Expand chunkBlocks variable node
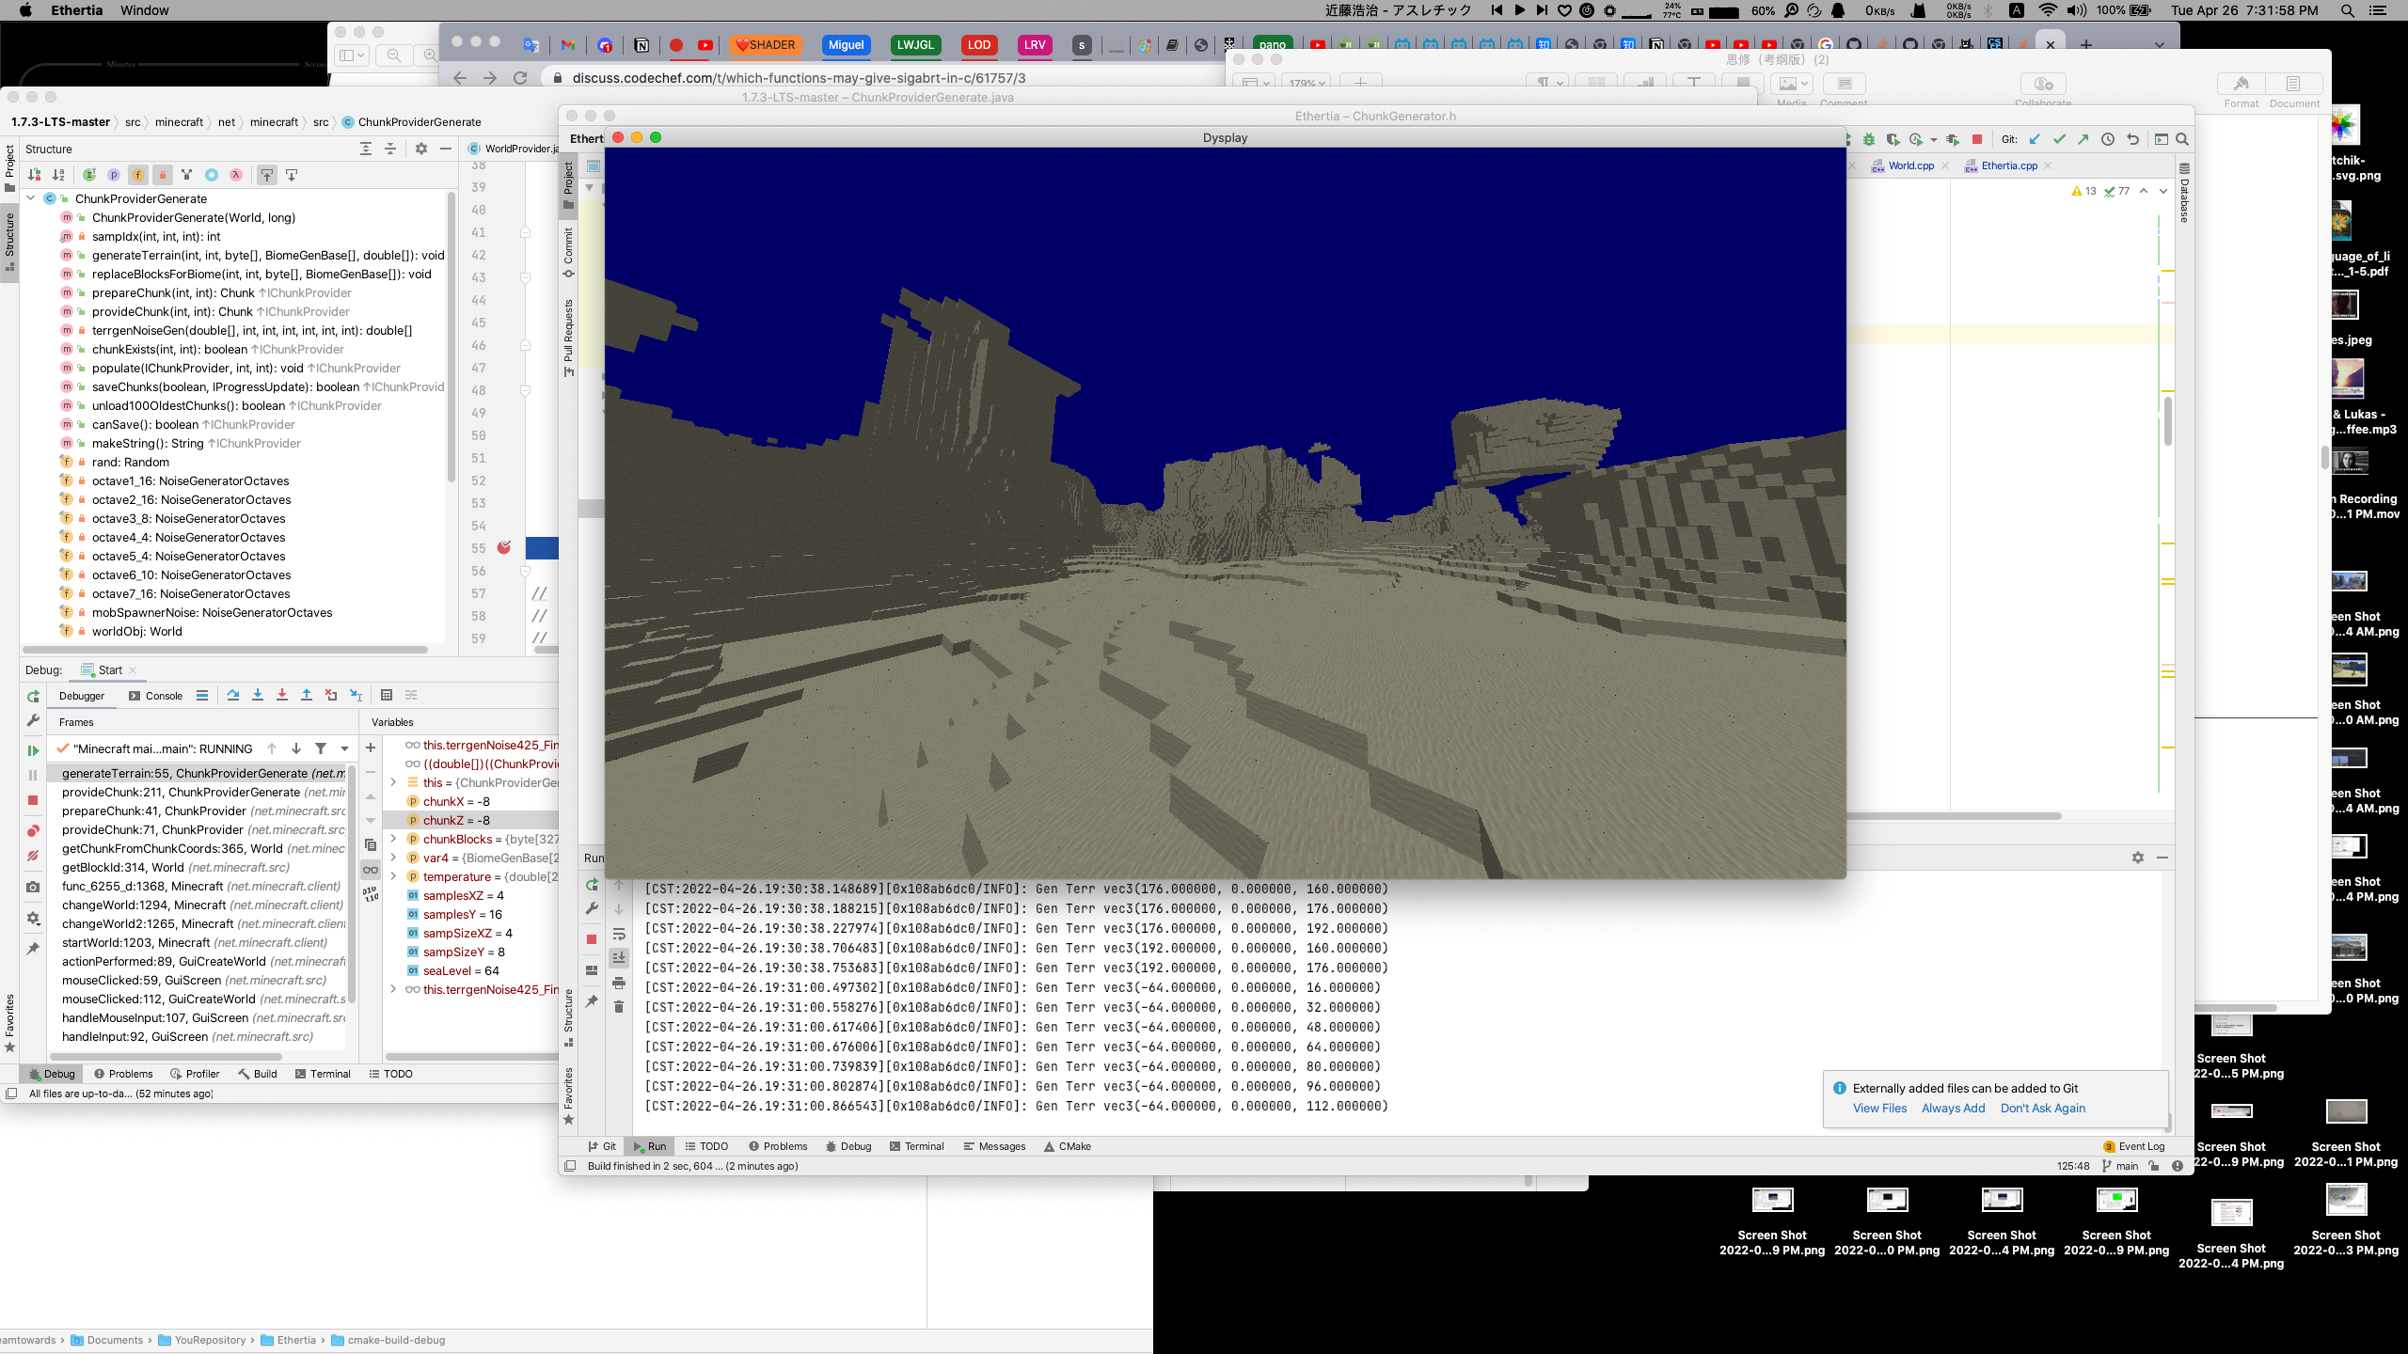This screenshot has width=2408, height=1354. pos(393,839)
